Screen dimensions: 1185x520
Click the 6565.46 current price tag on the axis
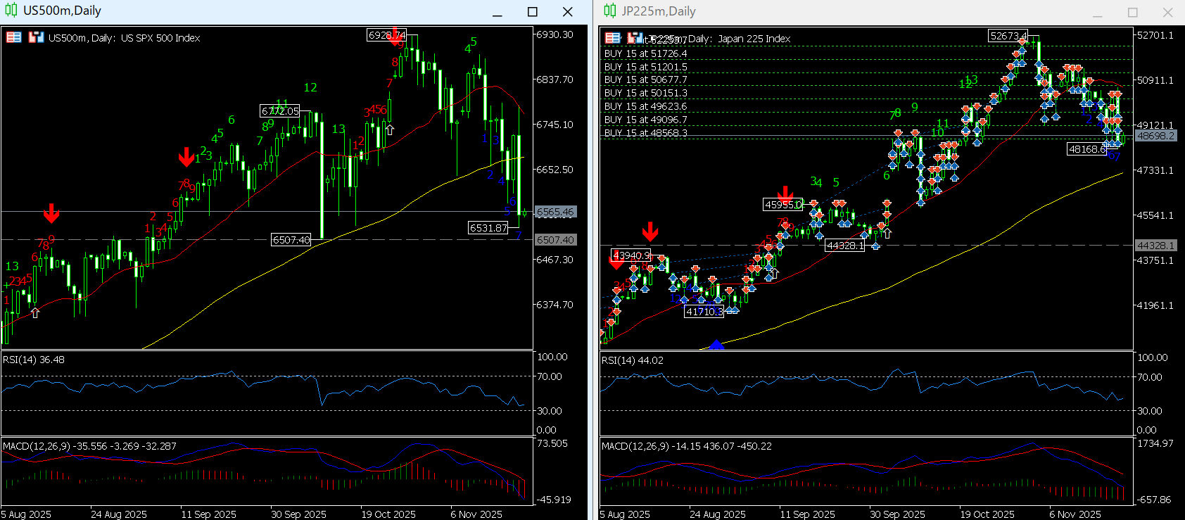[555, 212]
